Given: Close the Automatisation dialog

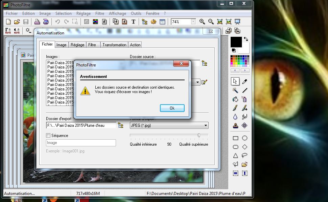Looking at the screenshot, I should [211, 31].
